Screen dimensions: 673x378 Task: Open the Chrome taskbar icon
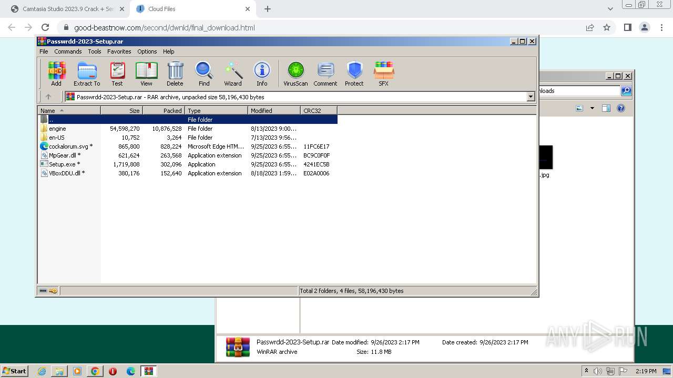[95, 371]
